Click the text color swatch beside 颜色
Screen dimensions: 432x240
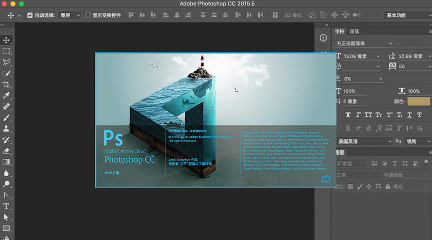419,101
